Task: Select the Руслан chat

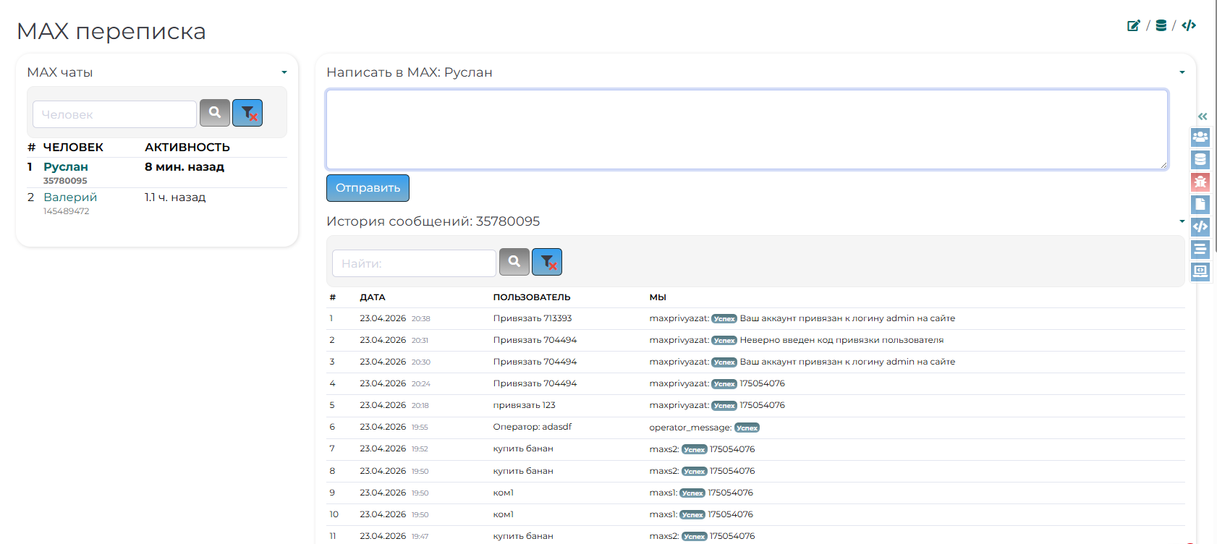Action: [66, 167]
